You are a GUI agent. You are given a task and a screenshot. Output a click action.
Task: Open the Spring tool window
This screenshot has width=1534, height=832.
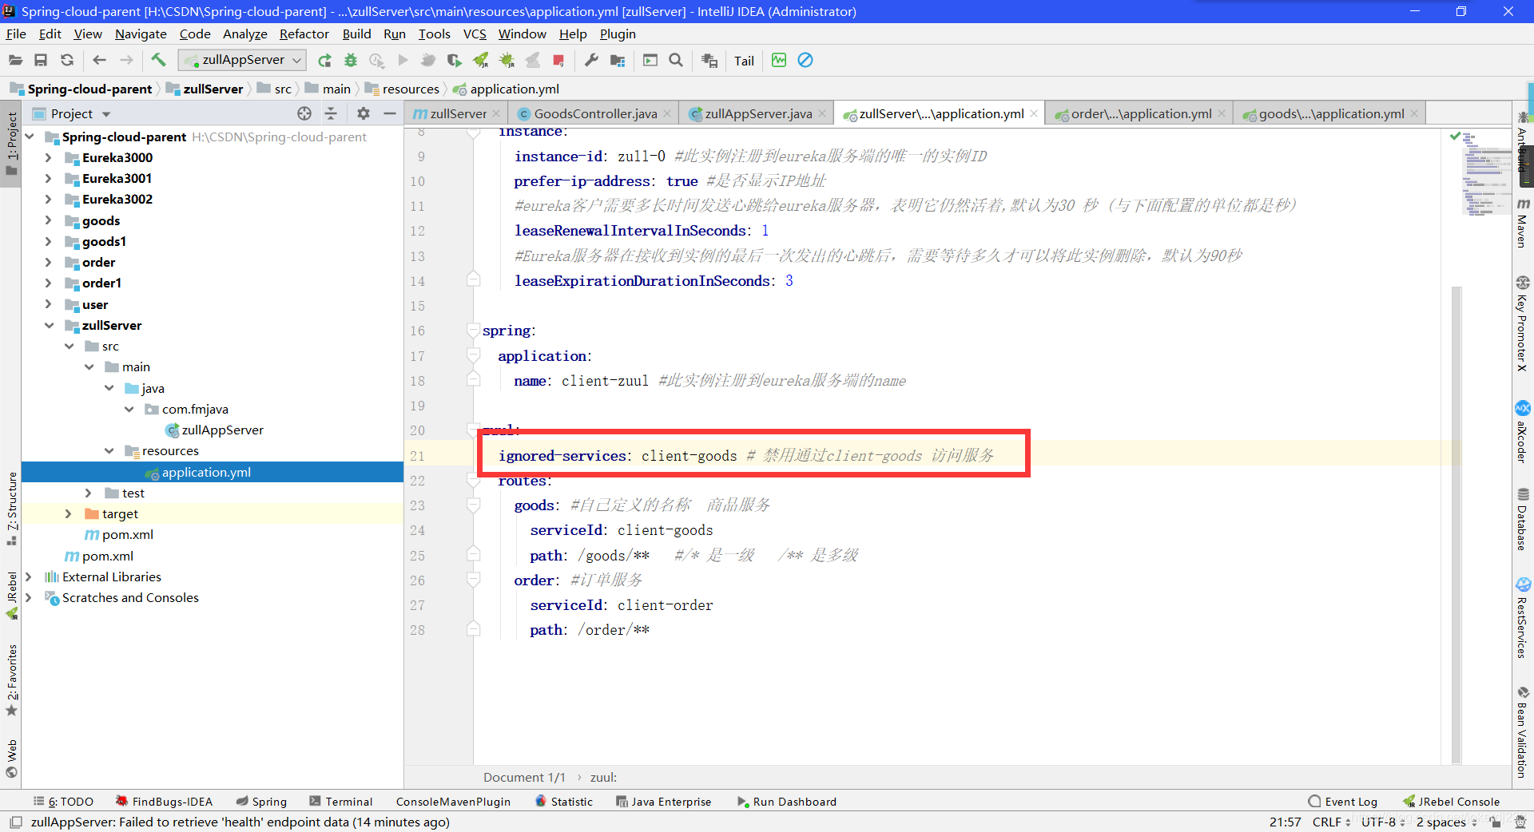point(261,802)
